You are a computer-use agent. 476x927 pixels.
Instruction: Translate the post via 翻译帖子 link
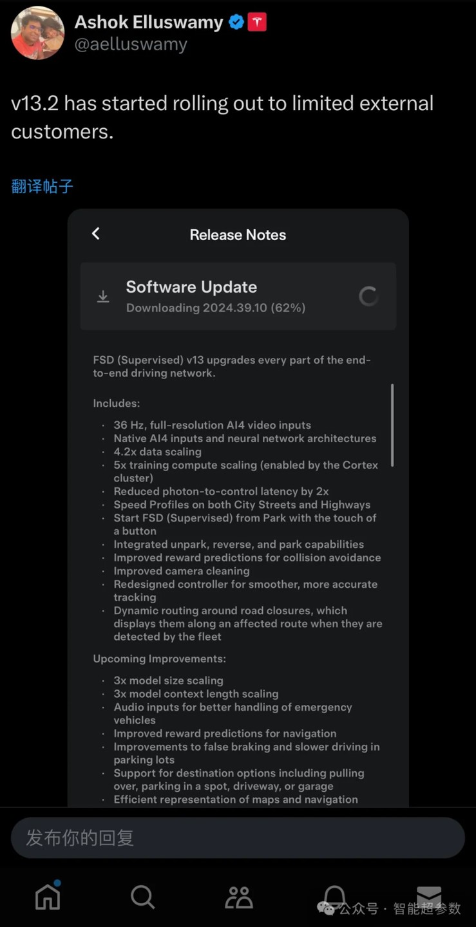[x=43, y=187]
